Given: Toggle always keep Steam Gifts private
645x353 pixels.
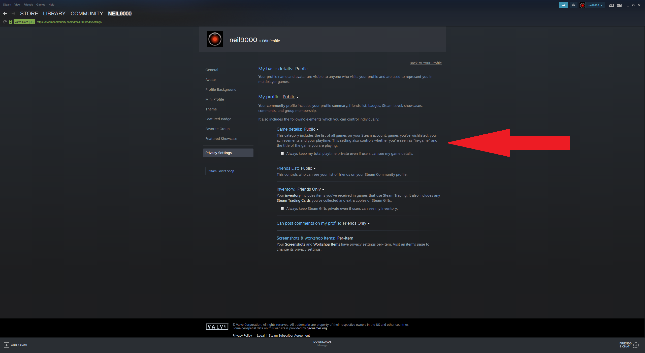Looking at the screenshot, I should click(x=282, y=208).
